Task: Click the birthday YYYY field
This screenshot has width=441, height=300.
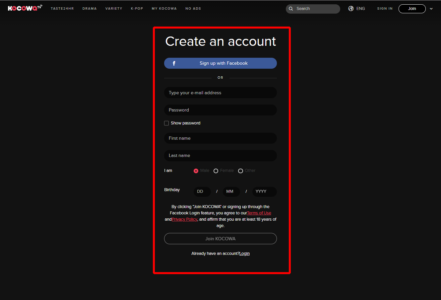Action: click(x=265, y=191)
